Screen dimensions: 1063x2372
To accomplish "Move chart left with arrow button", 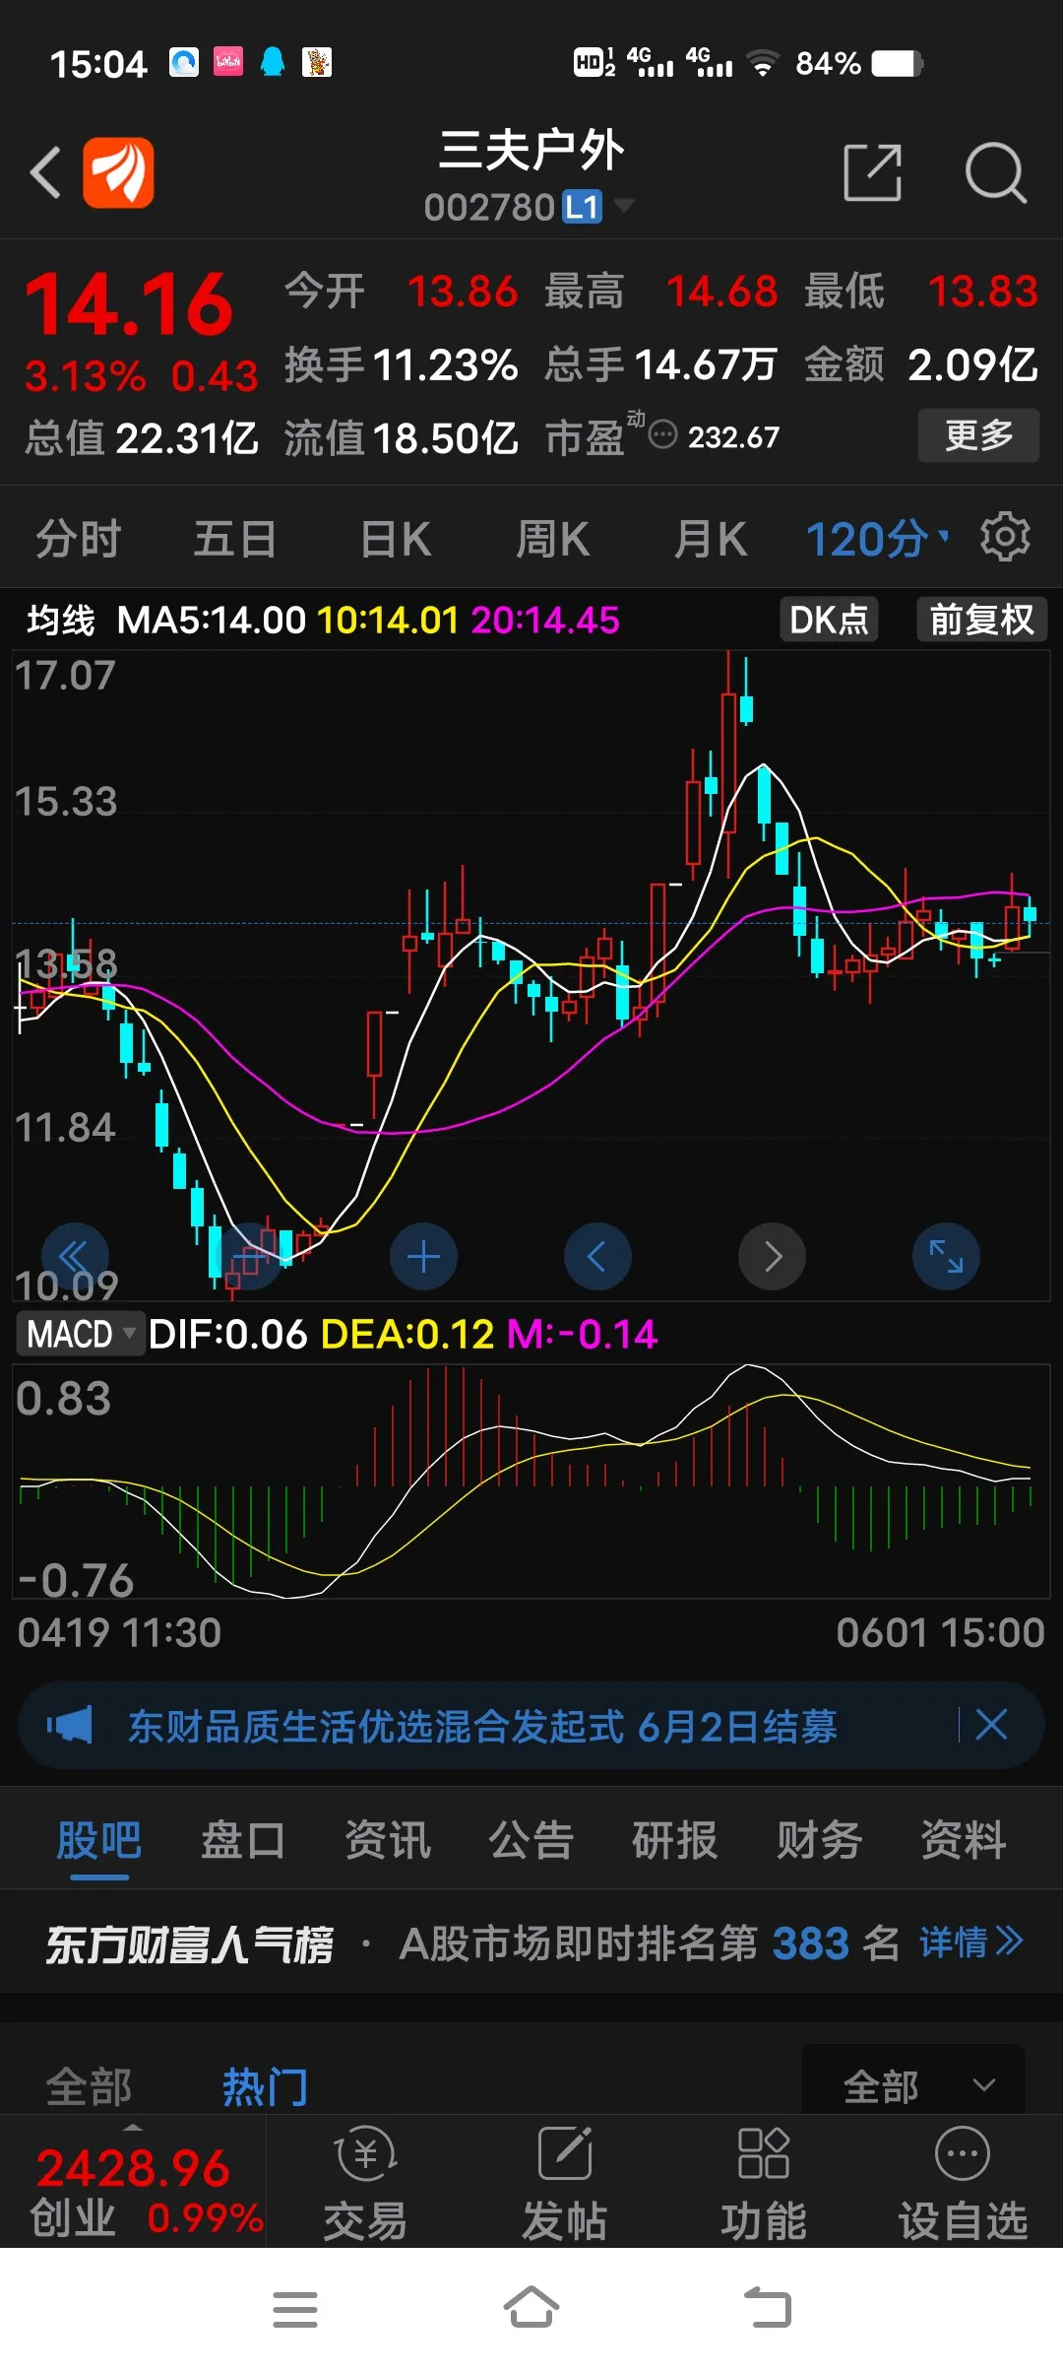I will tap(597, 1256).
